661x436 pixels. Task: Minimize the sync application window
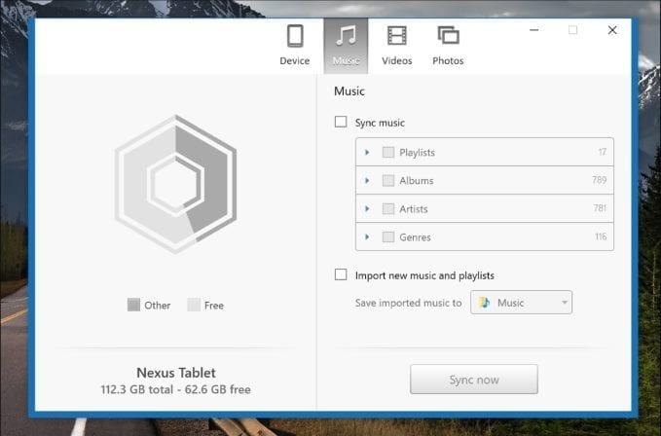(534, 30)
